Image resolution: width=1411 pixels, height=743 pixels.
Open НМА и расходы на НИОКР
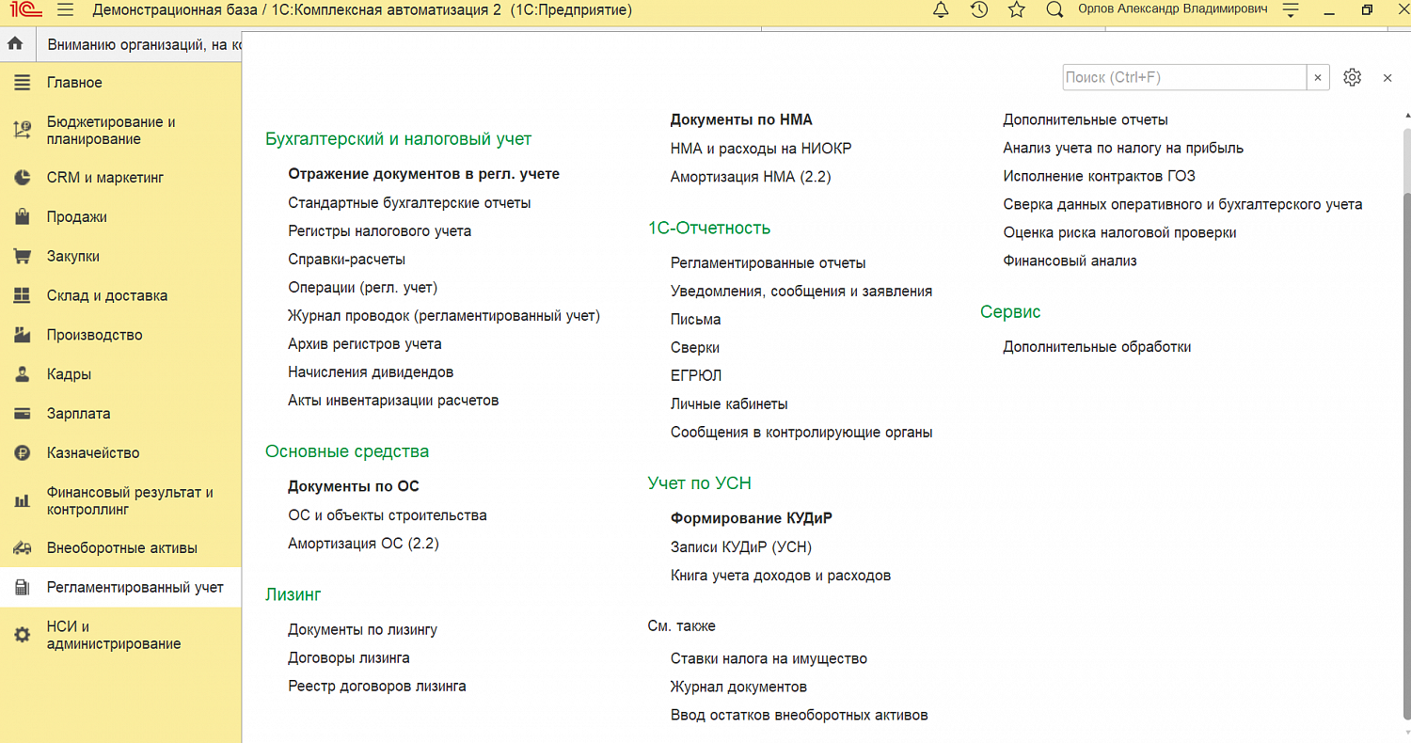coord(761,148)
